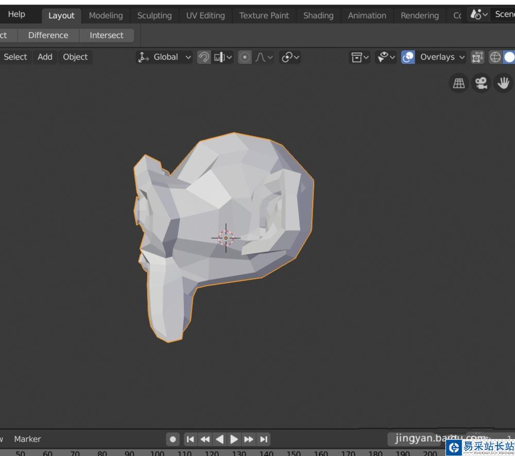
Task: Jump to the previous keyframe
Action: (205, 439)
